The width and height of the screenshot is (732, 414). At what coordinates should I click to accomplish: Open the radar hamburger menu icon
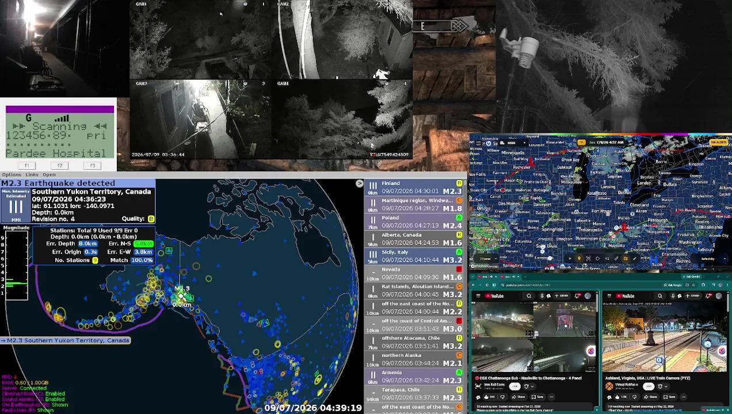coord(478,143)
